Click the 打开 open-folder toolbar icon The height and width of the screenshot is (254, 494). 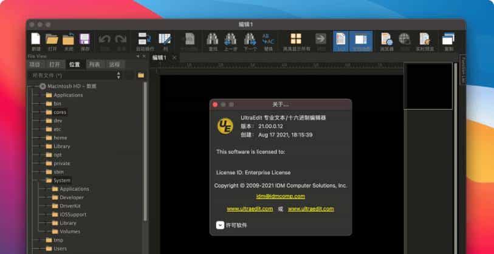(52, 39)
